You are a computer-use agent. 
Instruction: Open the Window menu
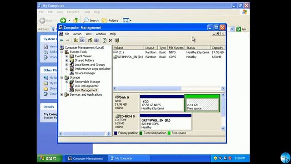100,34
